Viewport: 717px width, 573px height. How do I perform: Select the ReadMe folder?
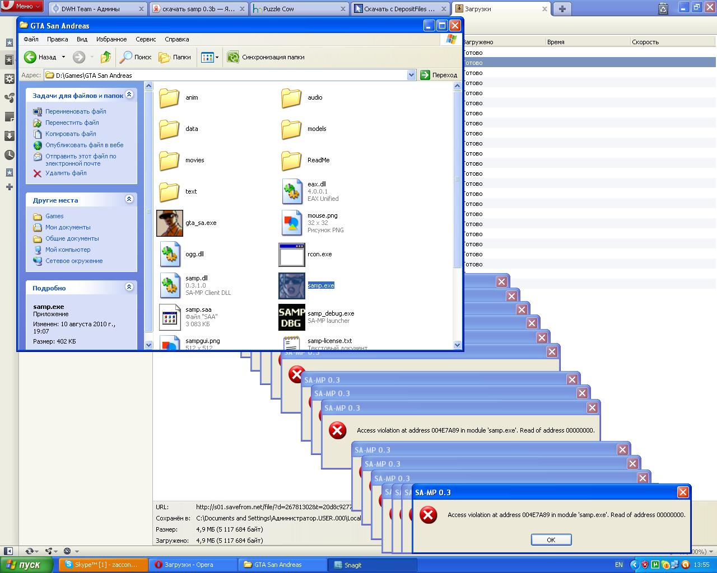[291, 160]
